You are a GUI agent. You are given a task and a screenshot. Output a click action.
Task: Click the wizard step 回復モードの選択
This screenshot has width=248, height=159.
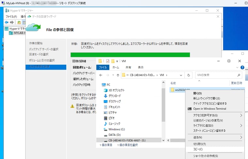coord(39,54)
